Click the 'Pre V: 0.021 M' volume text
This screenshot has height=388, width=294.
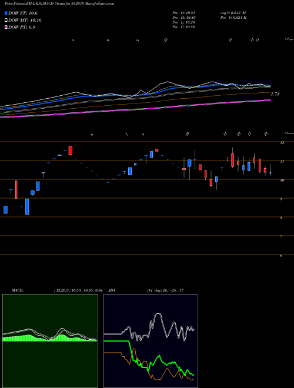pyautogui.click(x=233, y=18)
